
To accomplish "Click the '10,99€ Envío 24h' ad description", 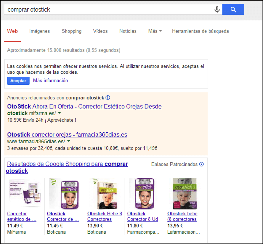I will (41, 120).
